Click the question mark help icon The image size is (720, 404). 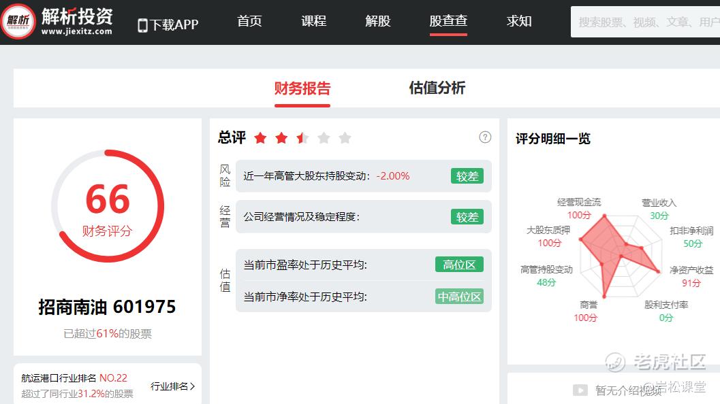tap(485, 137)
